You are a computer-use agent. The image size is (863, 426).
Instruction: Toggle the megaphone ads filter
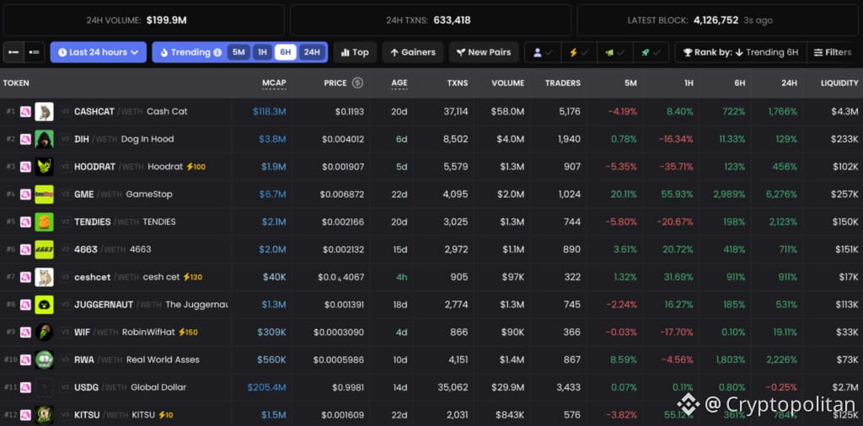[x=615, y=52]
